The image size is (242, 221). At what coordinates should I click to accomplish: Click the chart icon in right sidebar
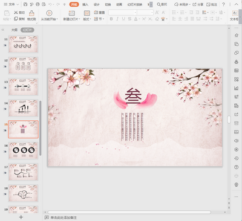click(237, 88)
